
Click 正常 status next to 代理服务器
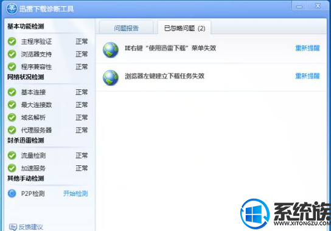point(82,130)
